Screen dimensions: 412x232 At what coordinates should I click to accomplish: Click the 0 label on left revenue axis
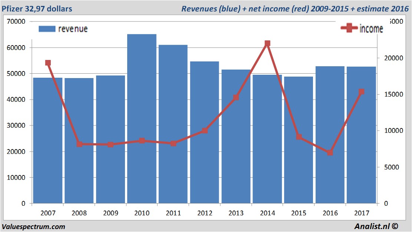point(23,204)
